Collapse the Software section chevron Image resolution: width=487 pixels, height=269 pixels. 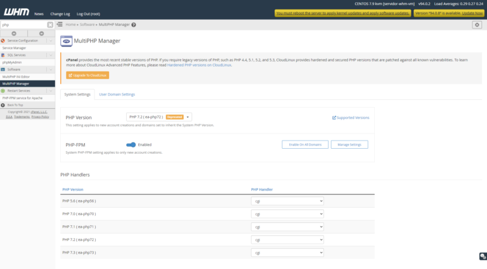click(51, 70)
